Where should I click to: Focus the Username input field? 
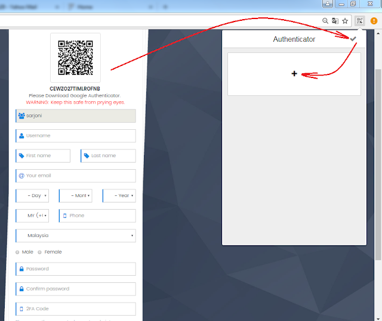click(76, 136)
